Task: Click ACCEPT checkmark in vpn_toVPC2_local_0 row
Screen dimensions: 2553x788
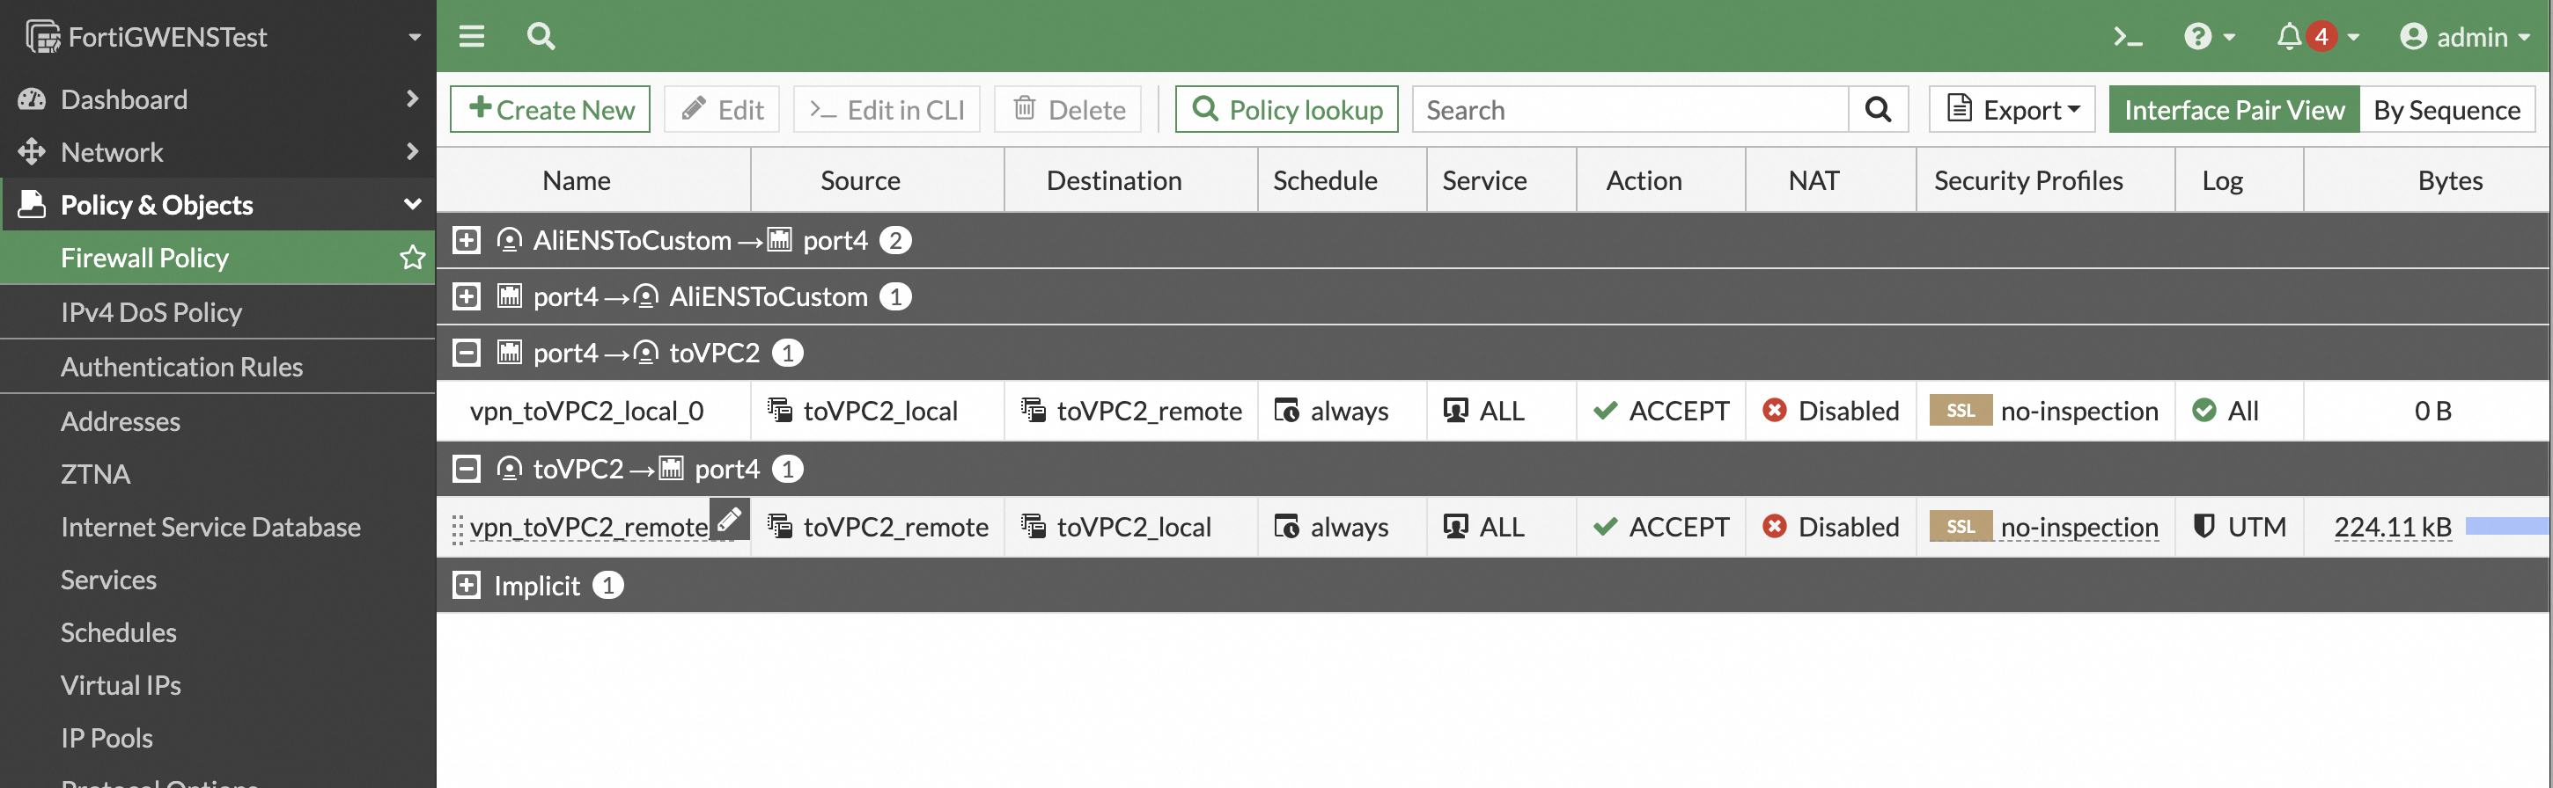Action: [x=1606, y=410]
